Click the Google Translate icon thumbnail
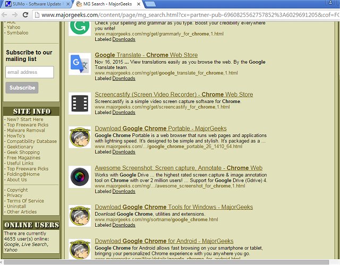 click(x=80, y=64)
